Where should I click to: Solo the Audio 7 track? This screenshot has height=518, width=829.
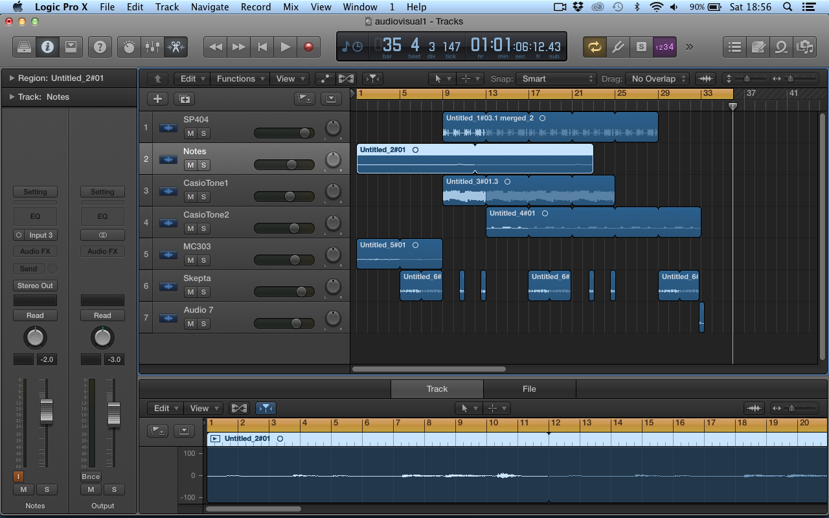coord(203,324)
